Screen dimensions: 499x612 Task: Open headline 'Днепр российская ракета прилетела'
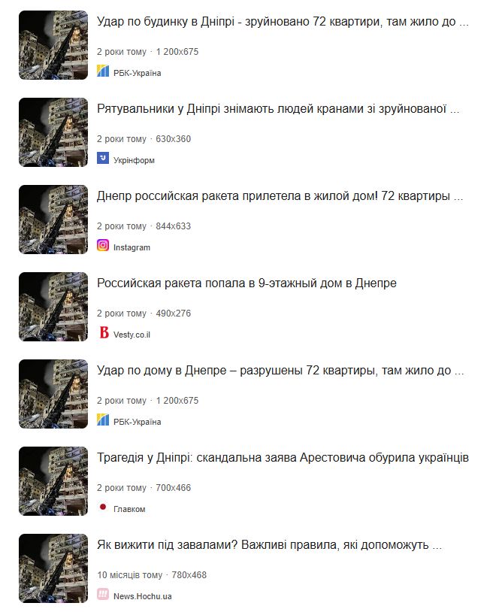pyautogui.click(x=280, y=196)
